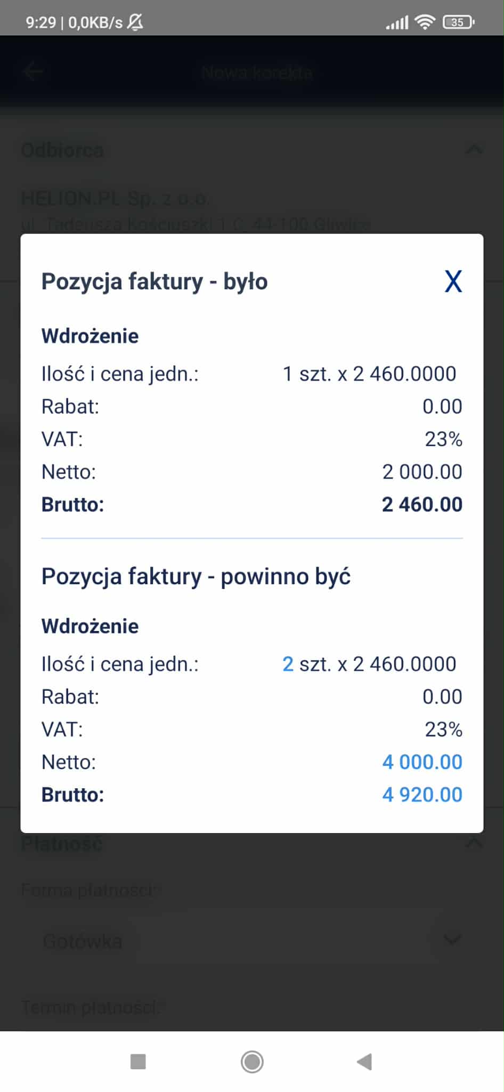This screenshot has height=1092, width=504.
Task: Tap the Android recent apps square button
Action: click(x=138, y=1062)
